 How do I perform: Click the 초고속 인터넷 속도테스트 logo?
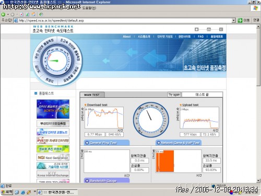53,29
